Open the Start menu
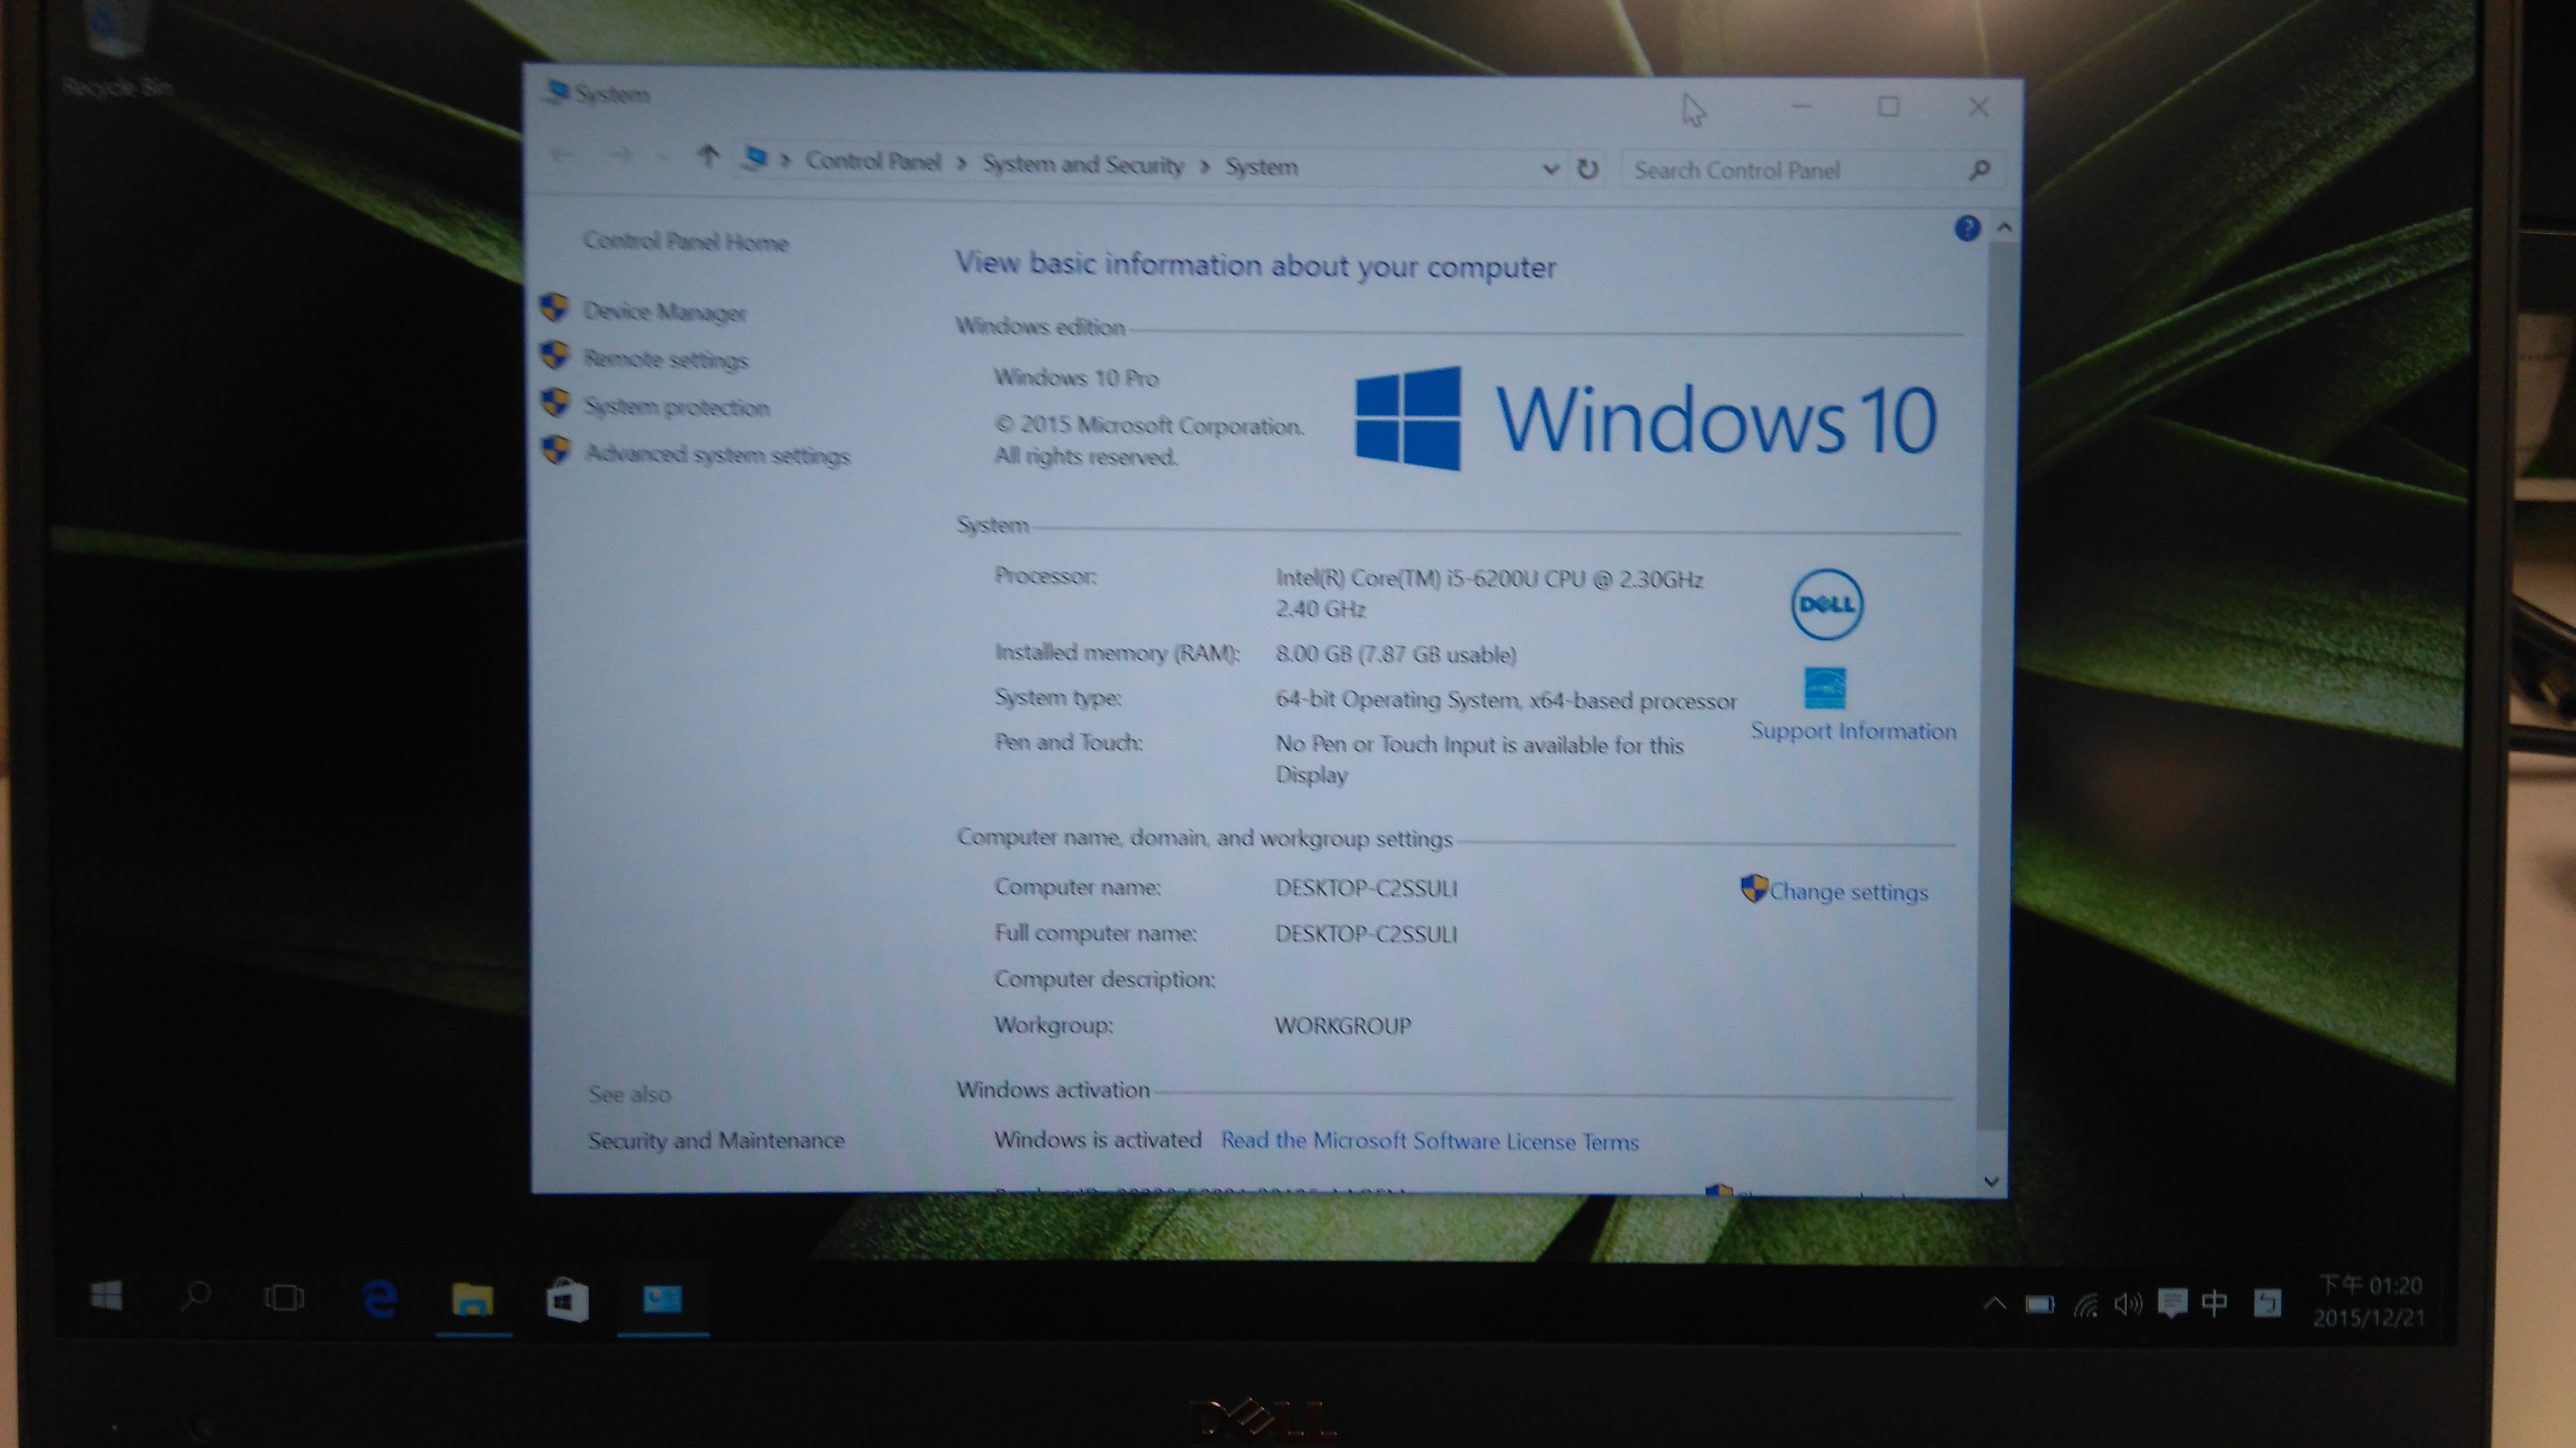Viewport: 2576px width, 1448px height. 106,1296
